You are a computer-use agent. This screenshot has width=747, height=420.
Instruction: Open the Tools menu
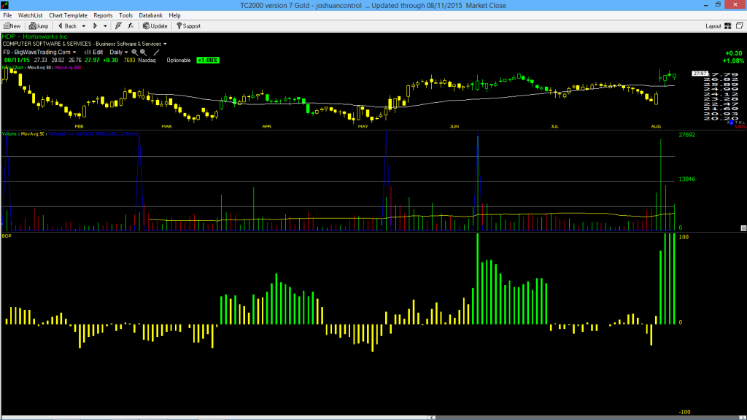click(x=125, y=15)
